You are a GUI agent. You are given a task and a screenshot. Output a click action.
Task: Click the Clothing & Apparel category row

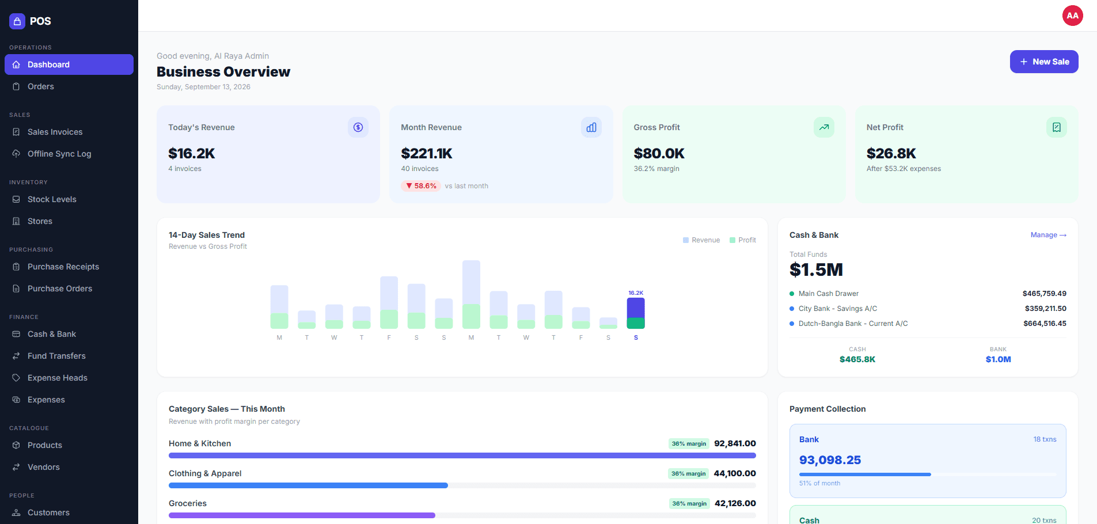pyautogui.click(x=462, y=480)
